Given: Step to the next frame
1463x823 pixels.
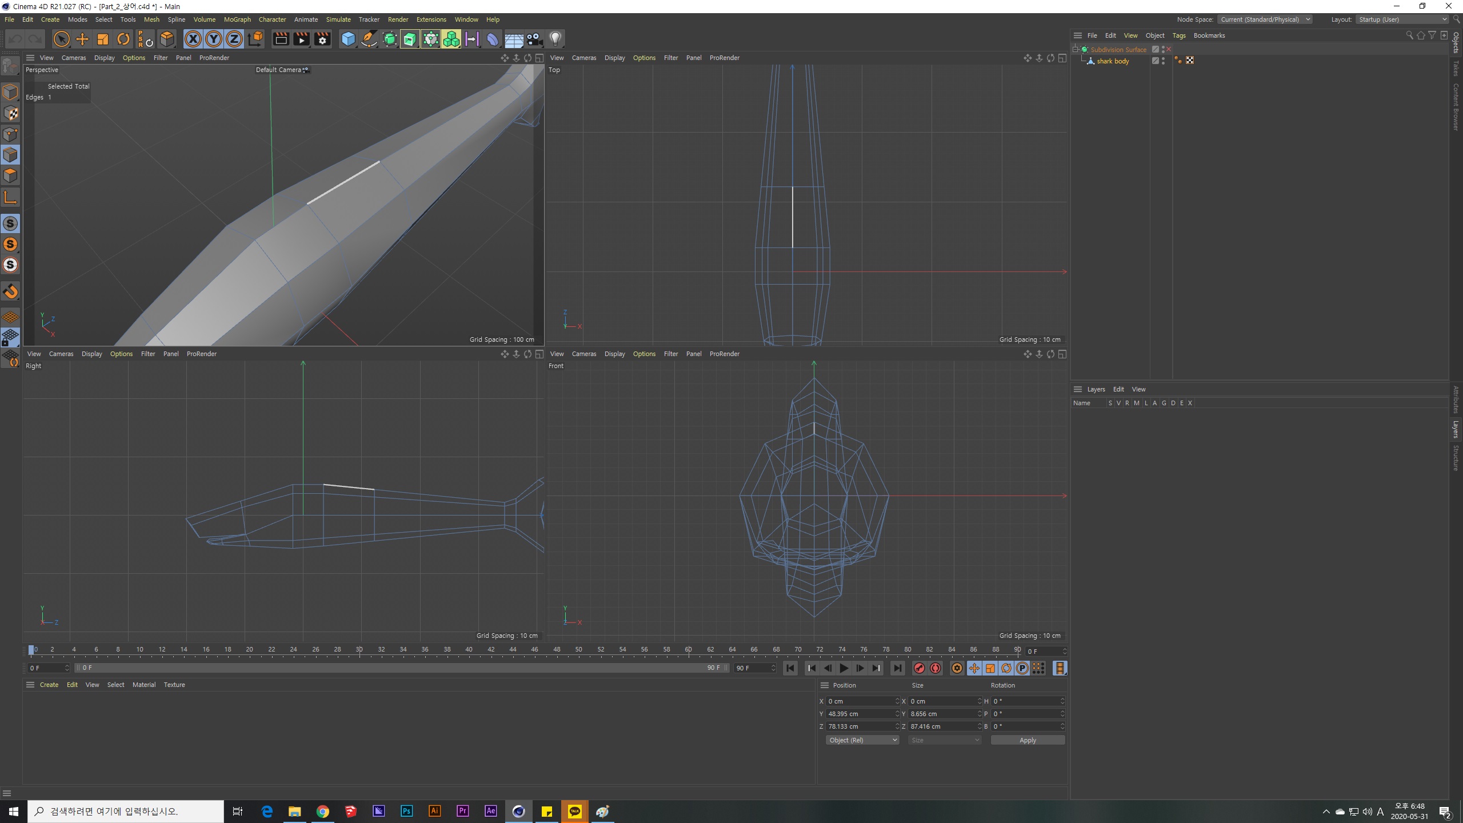Looking at the screenshot, I should click(860, 668).
